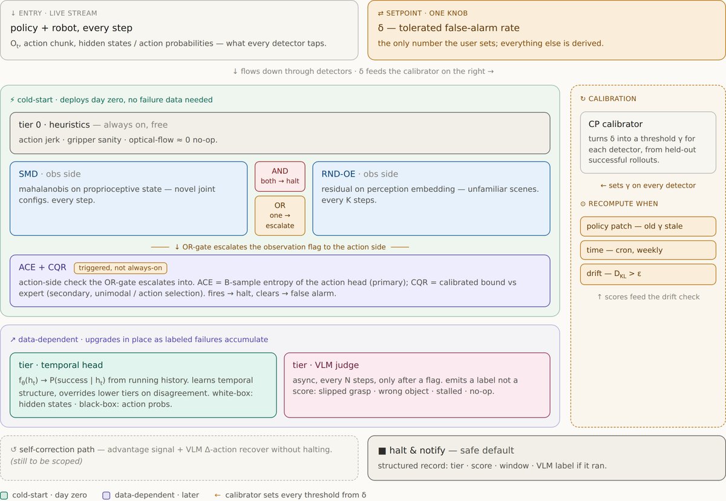Click the 'tier · temporal head' heading
Screen dimensions: 726x501
pyautogui.click(x=60, y=365)
